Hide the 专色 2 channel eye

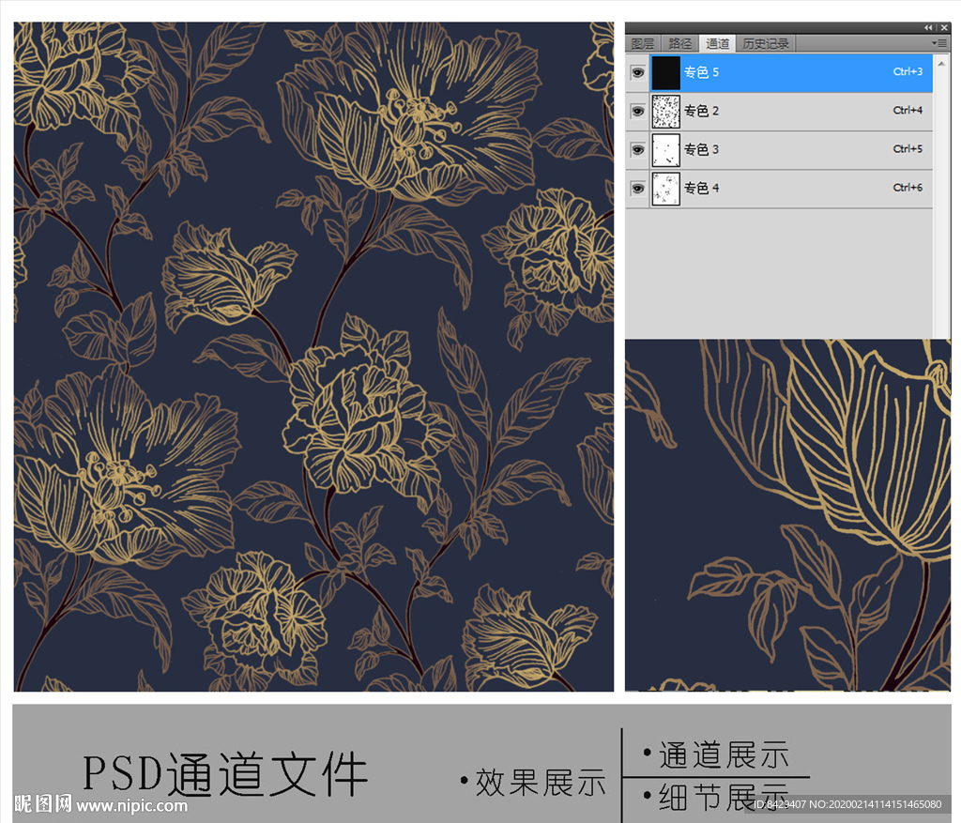point(637,112)
